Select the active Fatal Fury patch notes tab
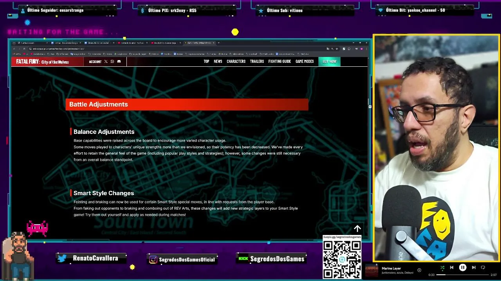The image size is (501, 281). (199, 43)
